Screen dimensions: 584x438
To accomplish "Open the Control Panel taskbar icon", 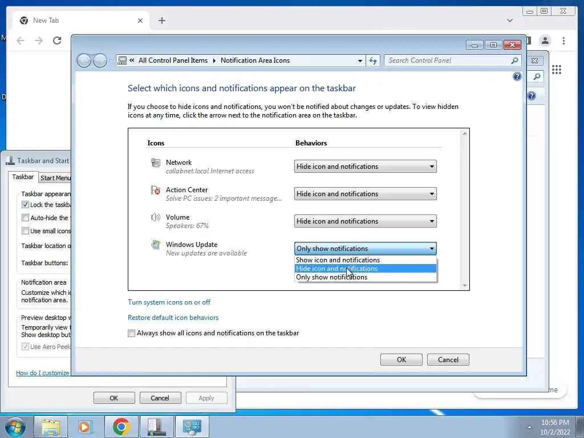I will [x=192, y=427].
